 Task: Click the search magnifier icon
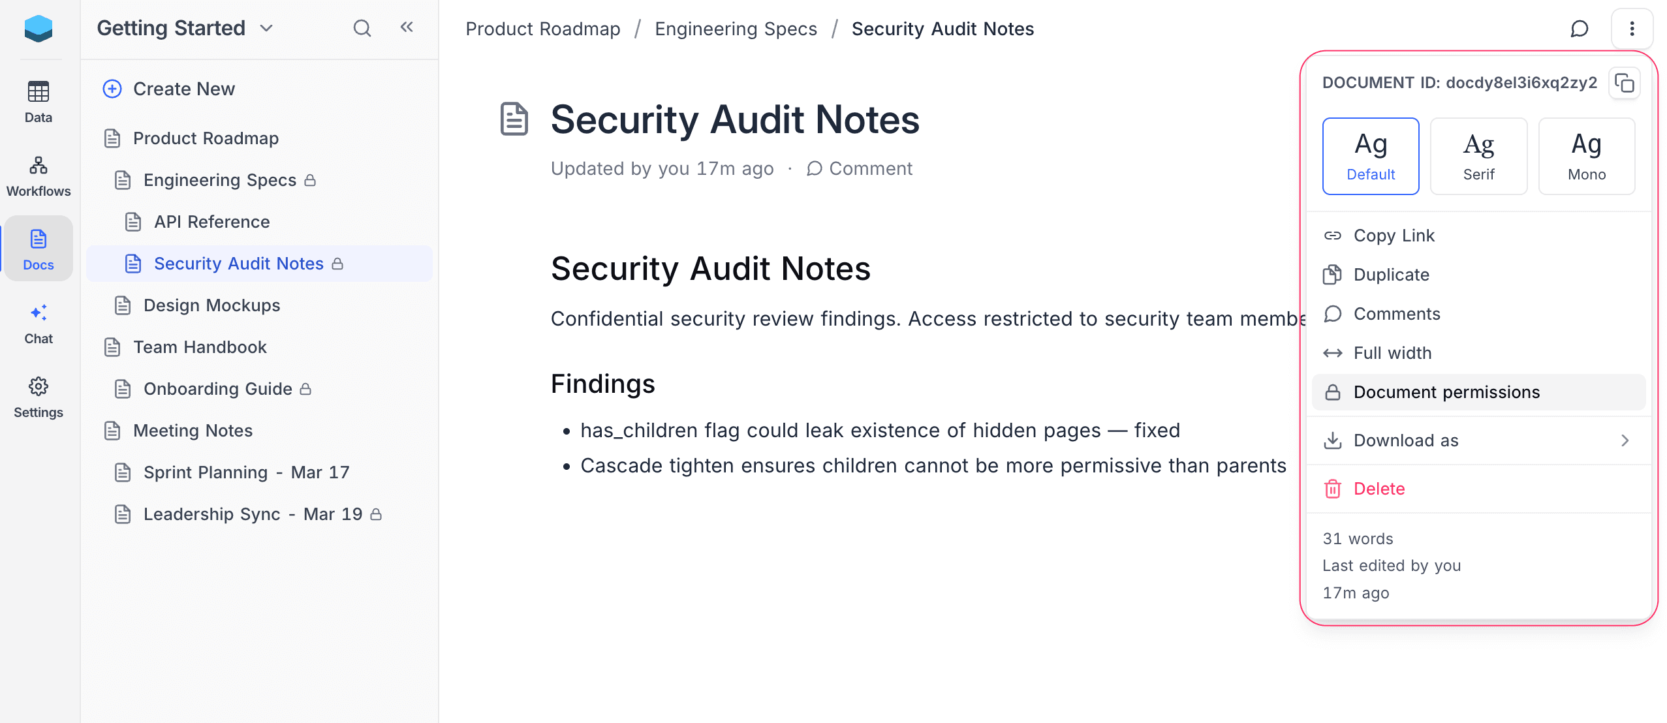(x=362, y=28)
